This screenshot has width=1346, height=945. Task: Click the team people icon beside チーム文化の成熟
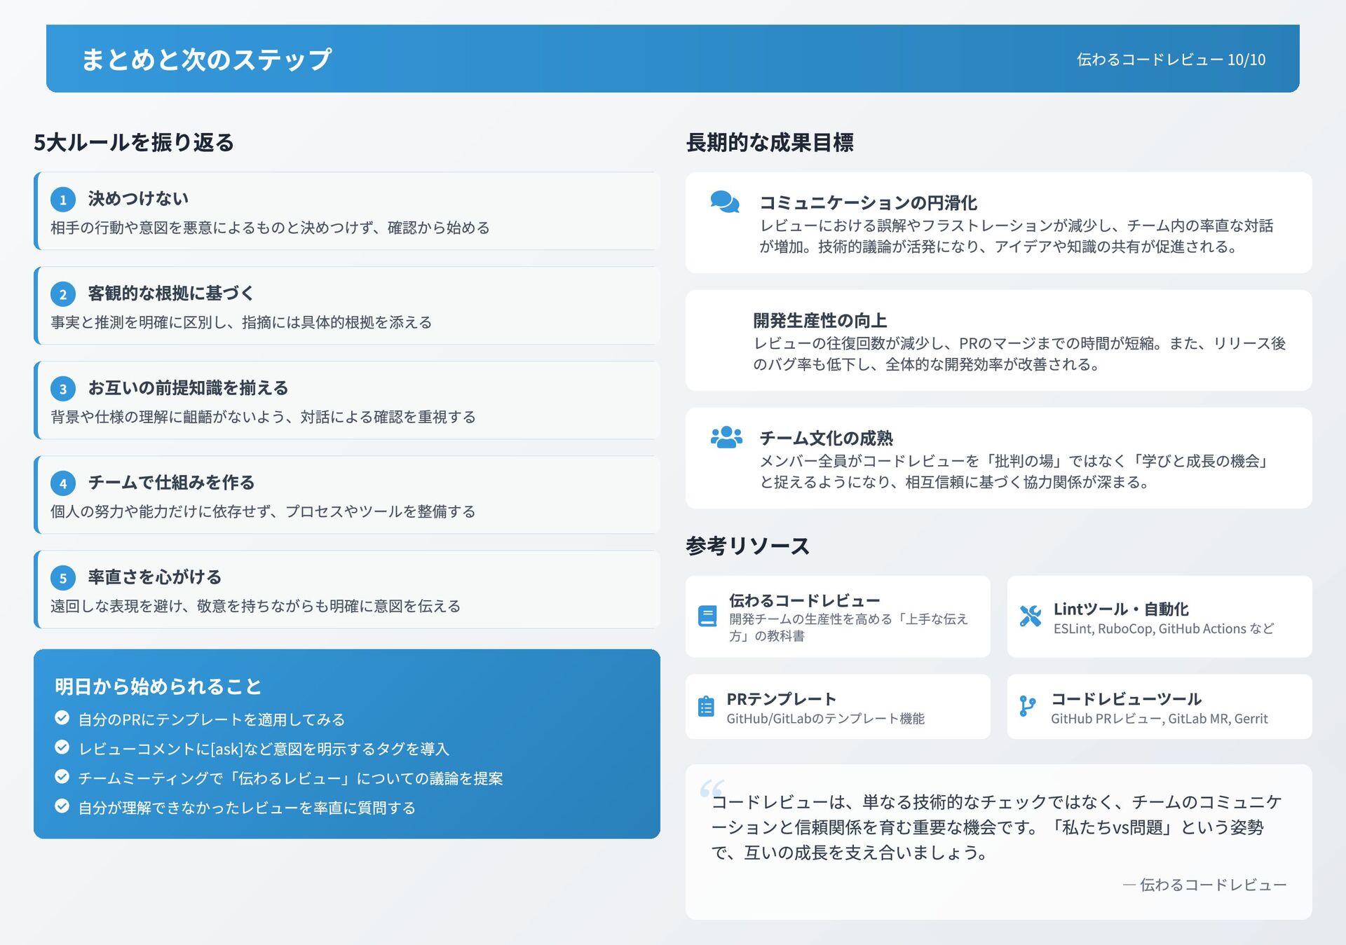point(726,437)
